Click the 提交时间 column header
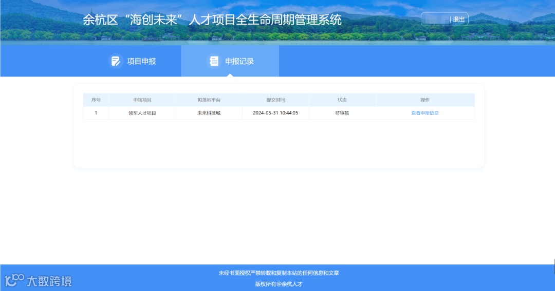Viewport: 555px width, 291px height. pyautogui.click(x=275, y=100)
